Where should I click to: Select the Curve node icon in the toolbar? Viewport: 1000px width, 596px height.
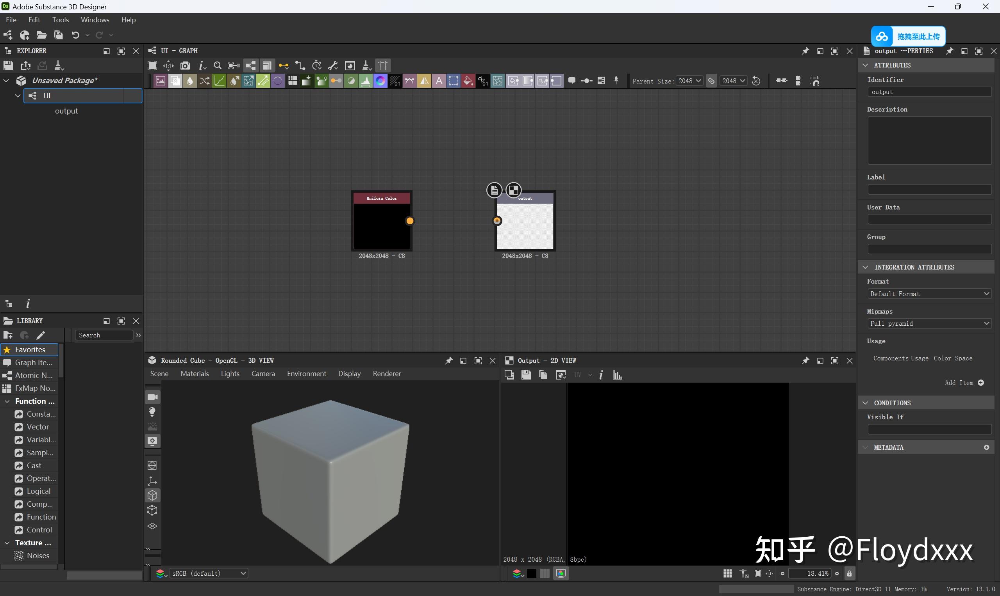coord(219,81)
